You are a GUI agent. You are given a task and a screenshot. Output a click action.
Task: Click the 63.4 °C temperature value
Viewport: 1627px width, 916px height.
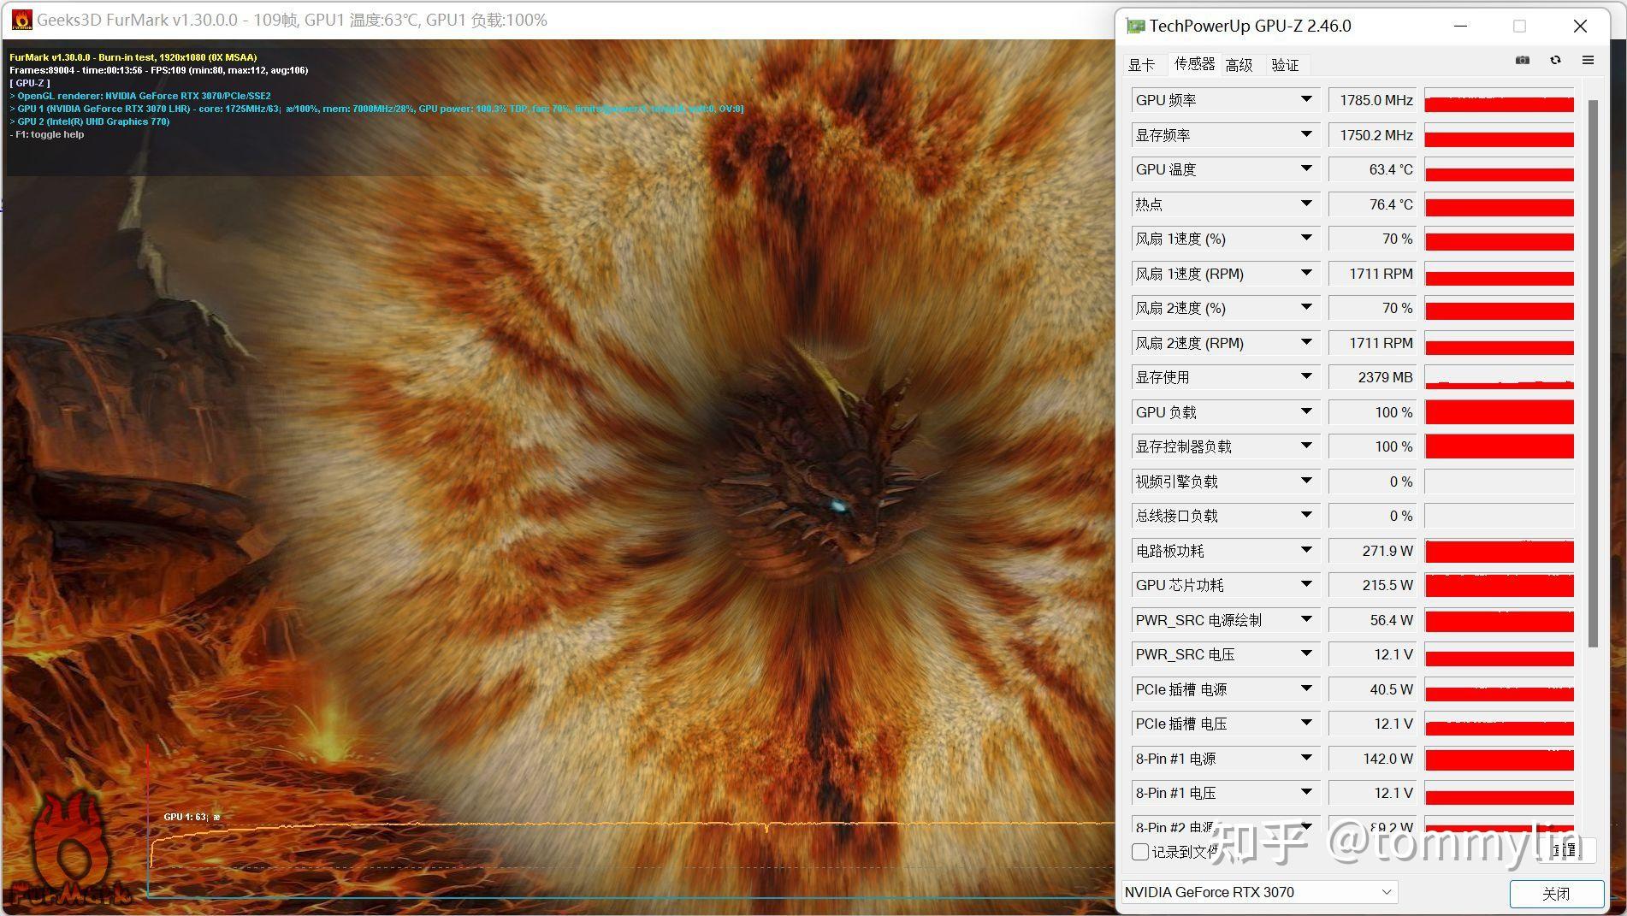pyautogui.click(x=1373, y=169)
